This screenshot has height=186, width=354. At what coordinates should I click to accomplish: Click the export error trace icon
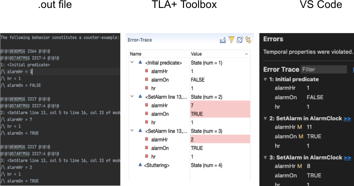pos(223,40)
